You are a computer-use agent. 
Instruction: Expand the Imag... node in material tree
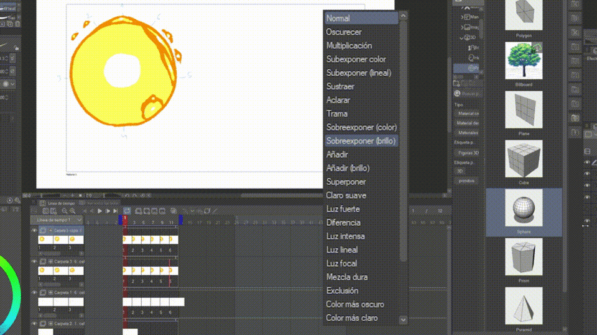(x=462, y=27)
